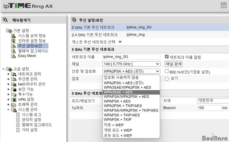This screenshot has width=229, height=142.
Task: Select 암호화 사용하지 않음 option
Action: coord(131,77)
